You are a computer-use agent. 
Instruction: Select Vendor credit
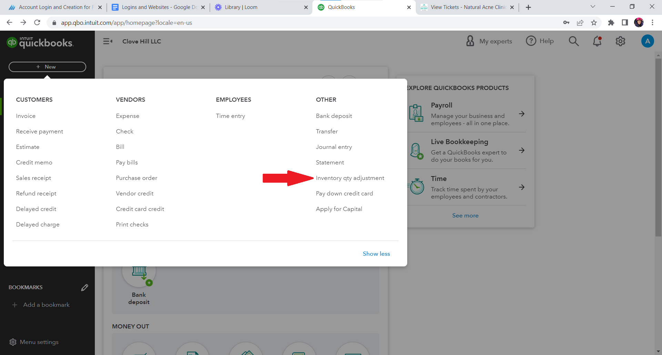click(x=135, y=193)
